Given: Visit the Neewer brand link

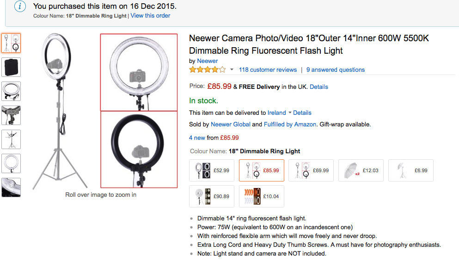Looking at the screenshot, I should tap(207, 61).
